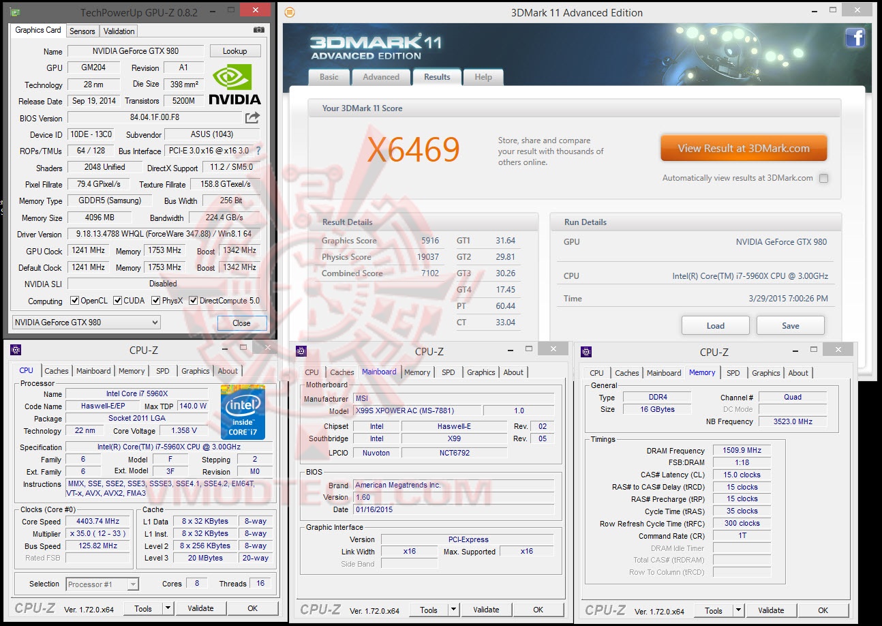Click the BIOS Version field 84.04.1F.00.F8
Image resolution: width=882 pixels, height=626 pixels.
(155, 117)
